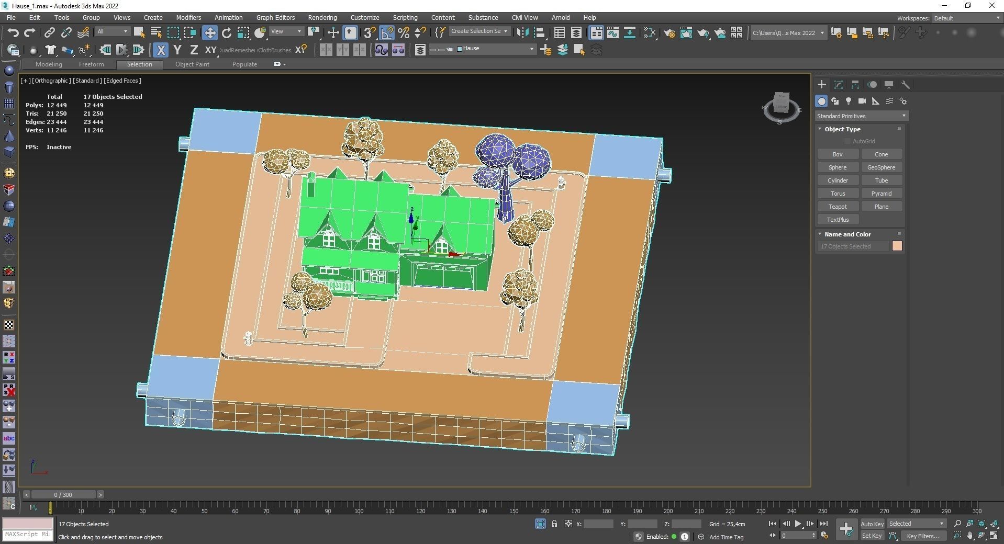Create a Torus primitive

pos(838,194)
